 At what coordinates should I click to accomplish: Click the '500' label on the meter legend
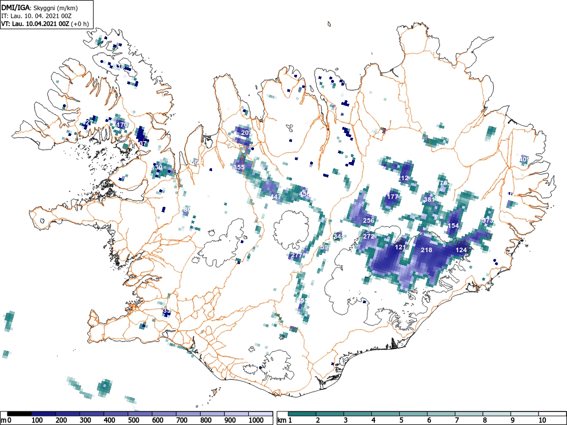click(x=133, y=420)
